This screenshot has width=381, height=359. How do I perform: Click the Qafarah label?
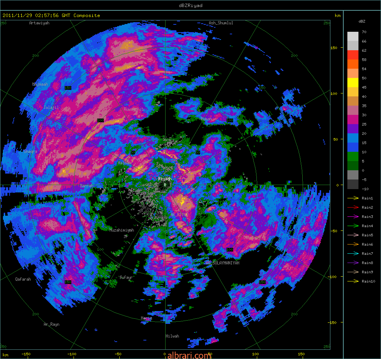coord(23,279)
